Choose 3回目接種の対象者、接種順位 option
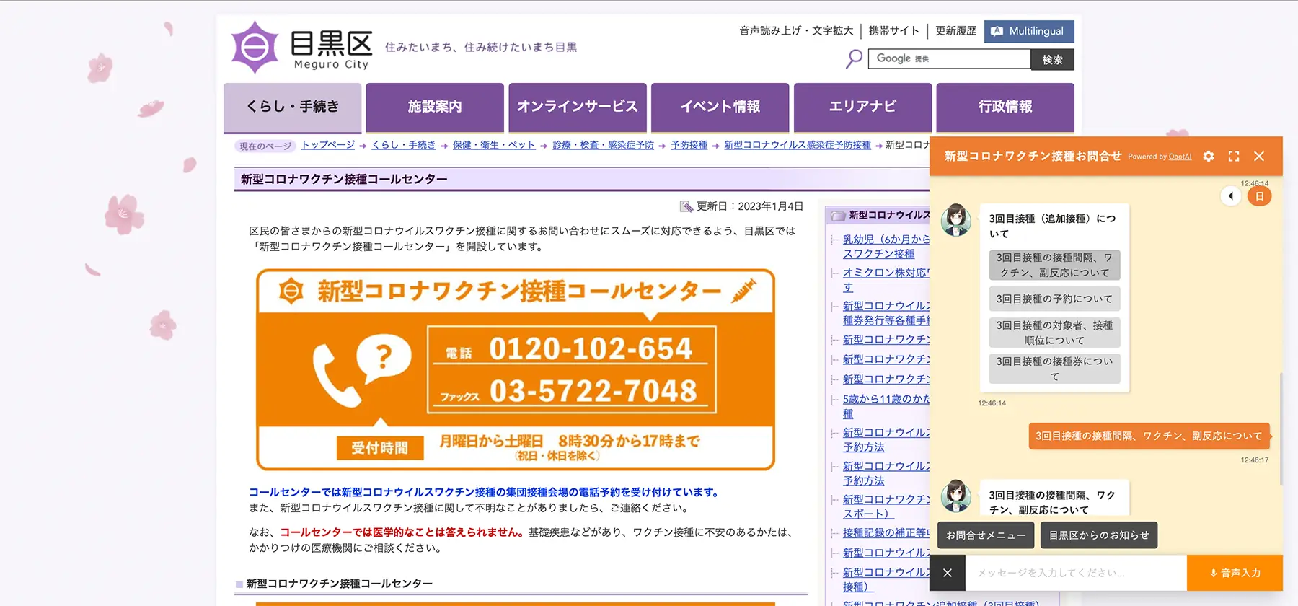This screenshot has height=606, width=1298. tap(1054, 333)
